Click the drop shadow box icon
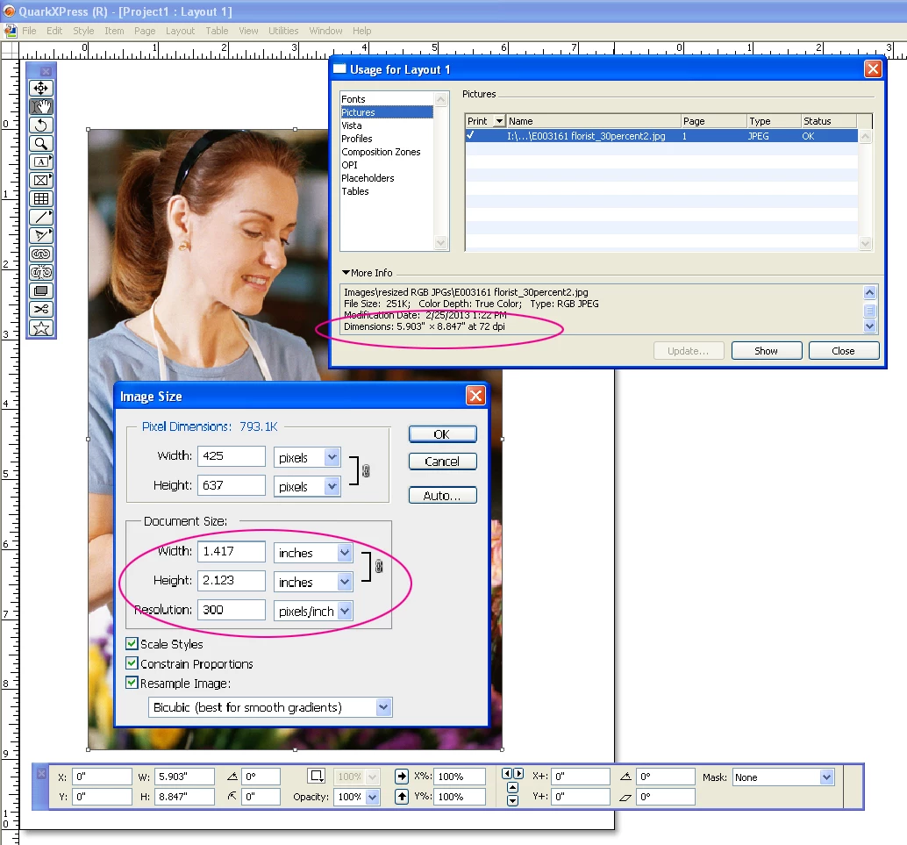Screen dimensions: 907x845 point(317,777)
